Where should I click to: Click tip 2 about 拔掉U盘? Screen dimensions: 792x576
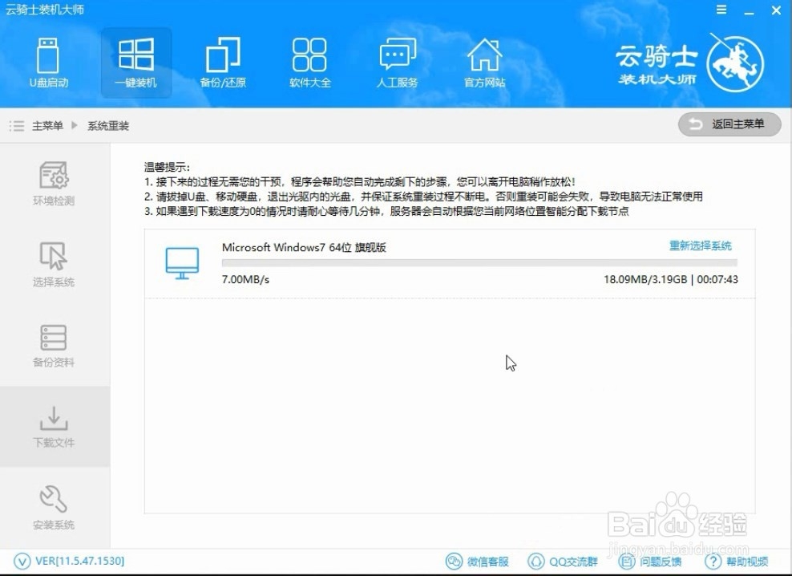pyautogui.click(x=423, y=197)
